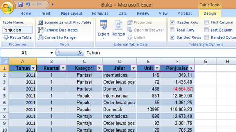236x132 pixels.
Task: Enable the First Column checkbox
Action: 206,22
